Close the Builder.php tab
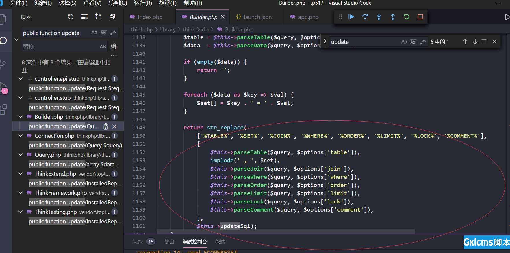510x253 pixels. 222,17
